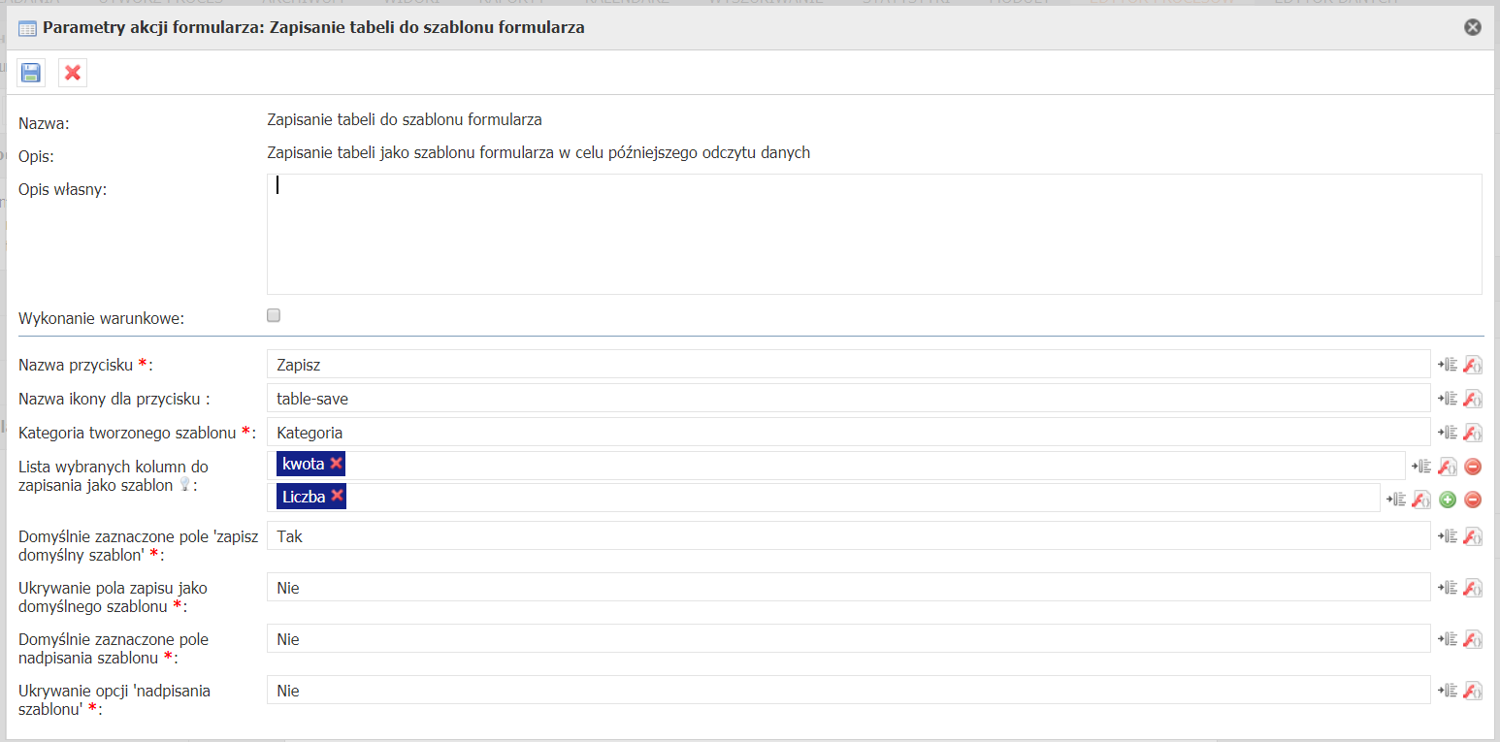Open function editor icon for Nazwa ikony dla przycisku
Image resolution: width=1500 pixels, height=742 pixels.
click(1473, 399)
